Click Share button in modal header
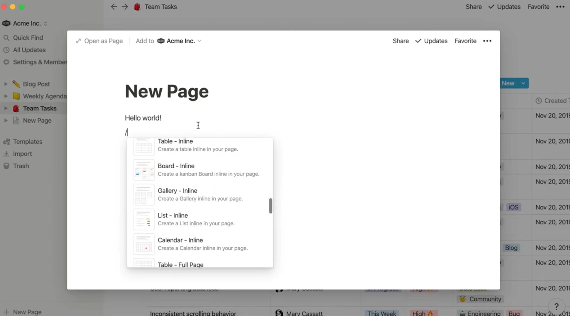The width and height of the screenshot is (570, 316). pyautogui.click(x=401, y=41)
